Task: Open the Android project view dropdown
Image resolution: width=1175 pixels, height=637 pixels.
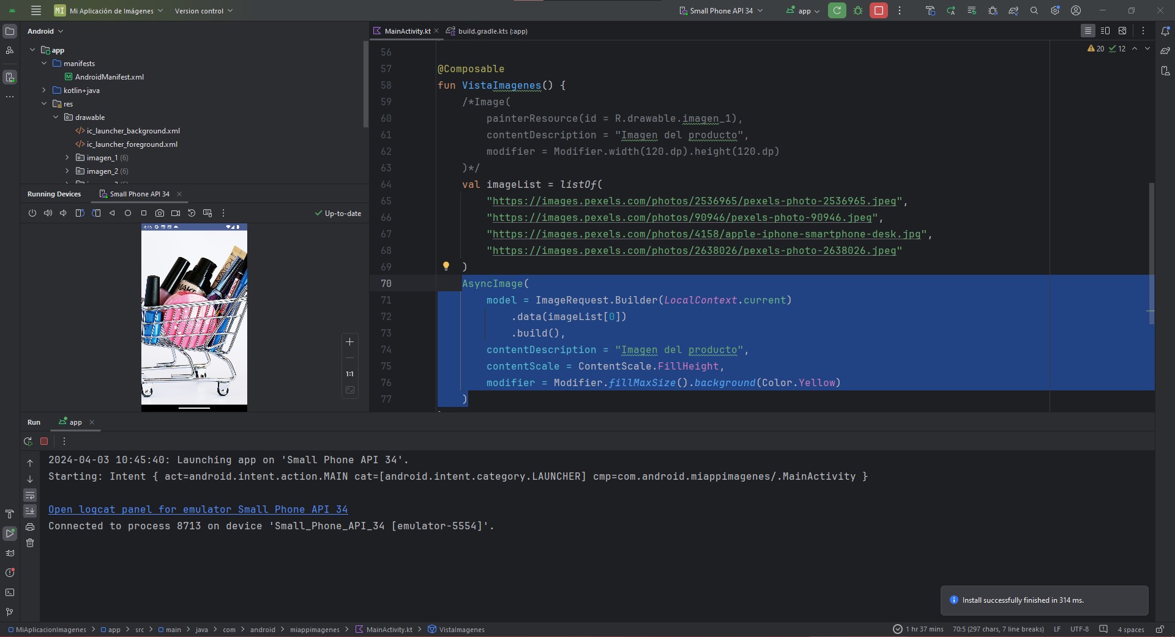Action: [45, 31]
